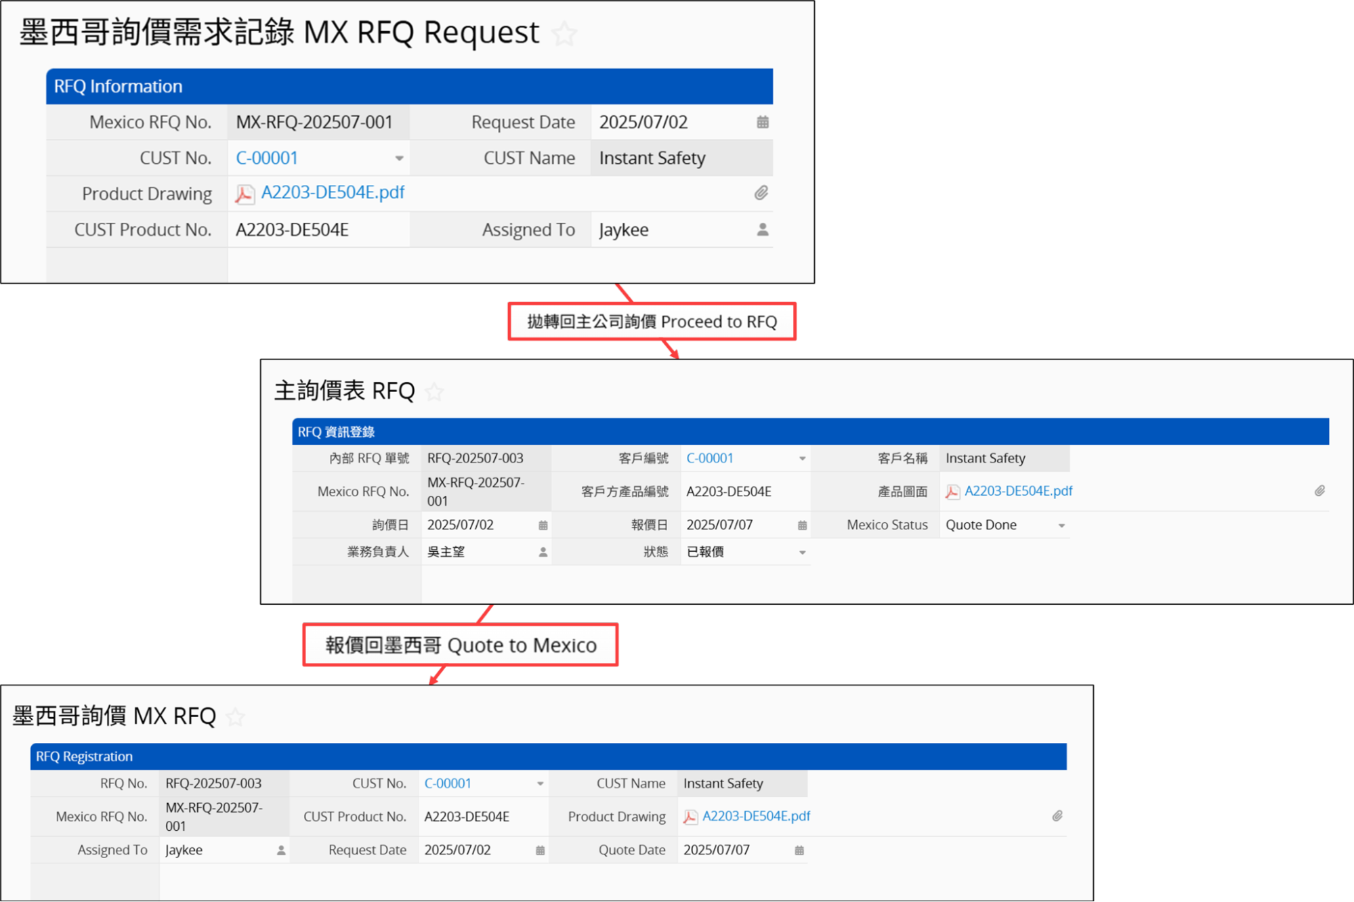Click 報價回墨西哥 Quote to Mexico button
Image resolution: width=1354 pixels, height=902 pixels.
pos(461,645)
